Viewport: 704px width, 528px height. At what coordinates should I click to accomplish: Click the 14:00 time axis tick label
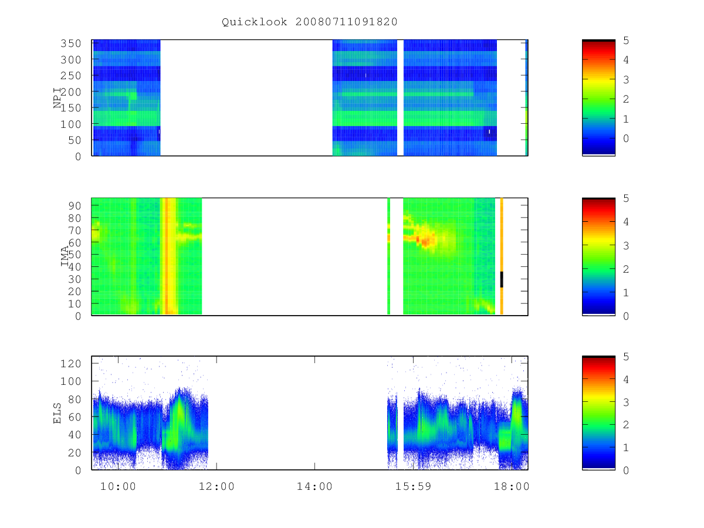point(315,486)
